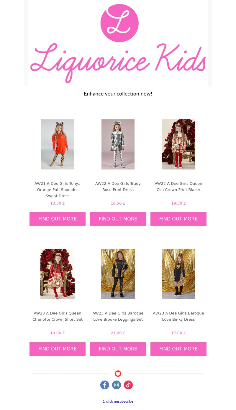Click Find Out More for Trudy Rose Print Dress
236x410 pixels.
tap(118, 219)
